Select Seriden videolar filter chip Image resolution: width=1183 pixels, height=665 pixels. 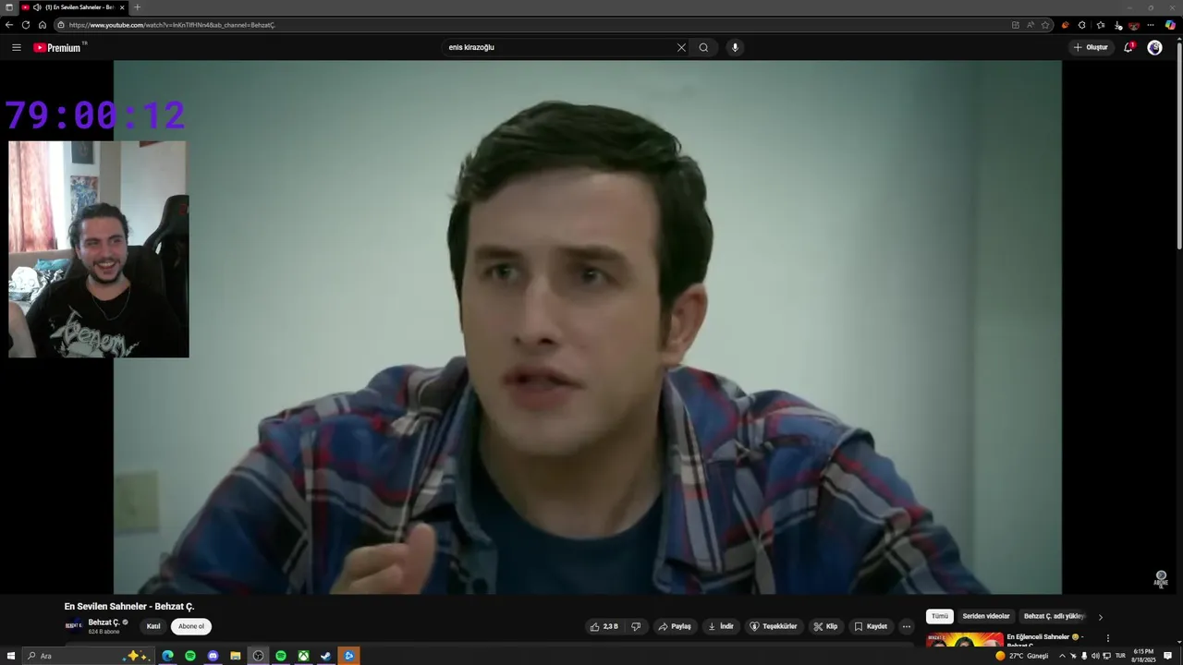[x=986, y=616]
